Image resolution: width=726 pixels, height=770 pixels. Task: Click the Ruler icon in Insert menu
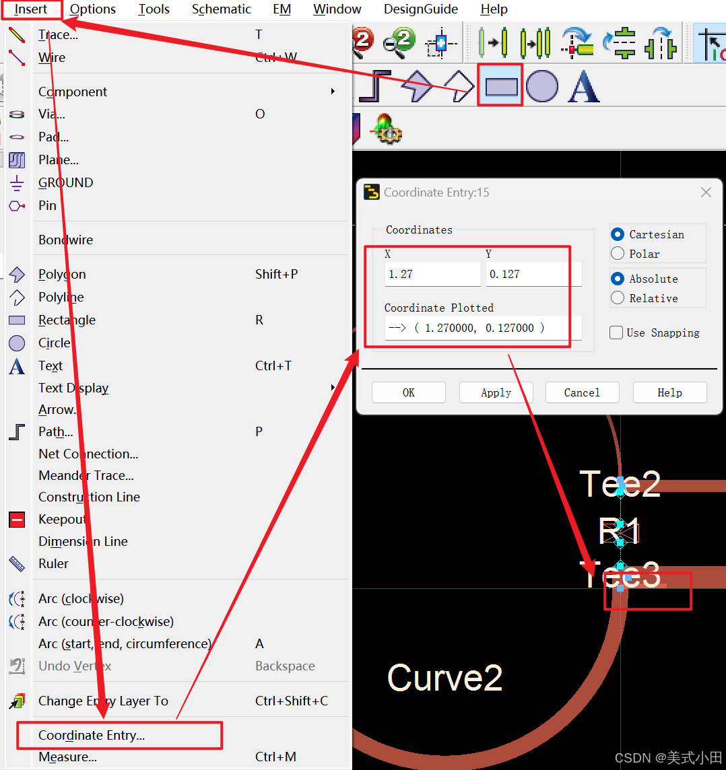pos(17,564)
